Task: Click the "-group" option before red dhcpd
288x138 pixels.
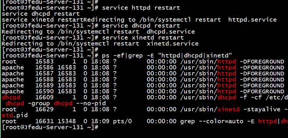Action: [39, 104]
